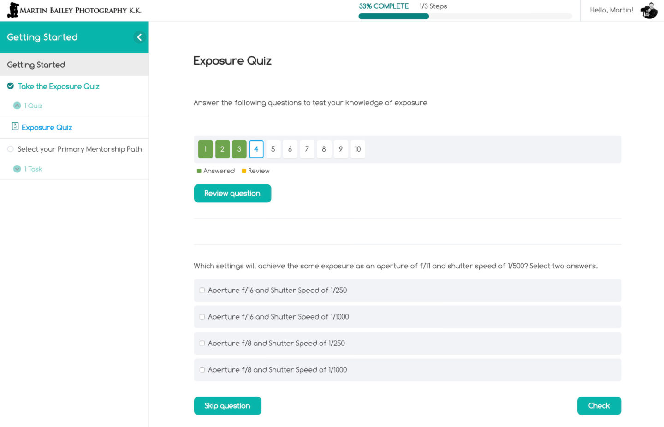Open Take the Exposure Quiz lesson
Image resolution: width=664 pixels, height=427 pixels.
(59, 86)
